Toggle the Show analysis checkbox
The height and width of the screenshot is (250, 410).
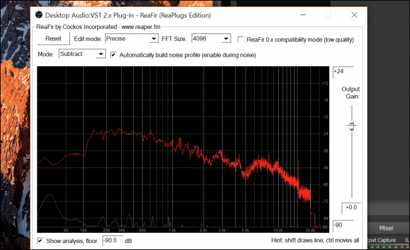tap(40, 241)
